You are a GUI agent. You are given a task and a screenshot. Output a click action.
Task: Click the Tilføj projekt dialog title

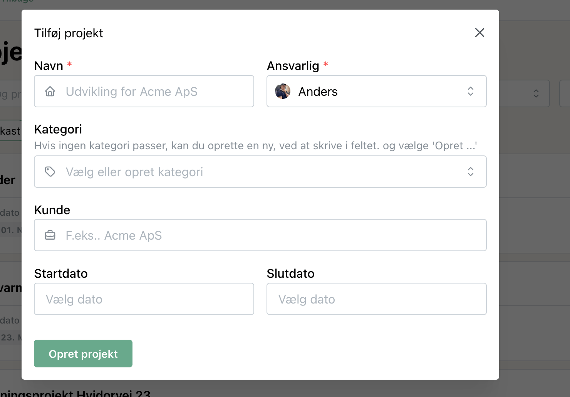(x=69, y=33)
